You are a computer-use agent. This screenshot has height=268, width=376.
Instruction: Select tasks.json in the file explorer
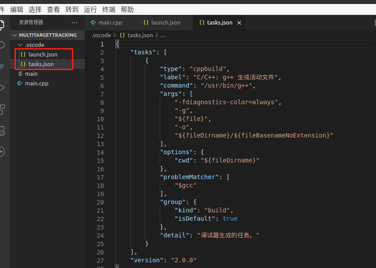pos(47,64)
